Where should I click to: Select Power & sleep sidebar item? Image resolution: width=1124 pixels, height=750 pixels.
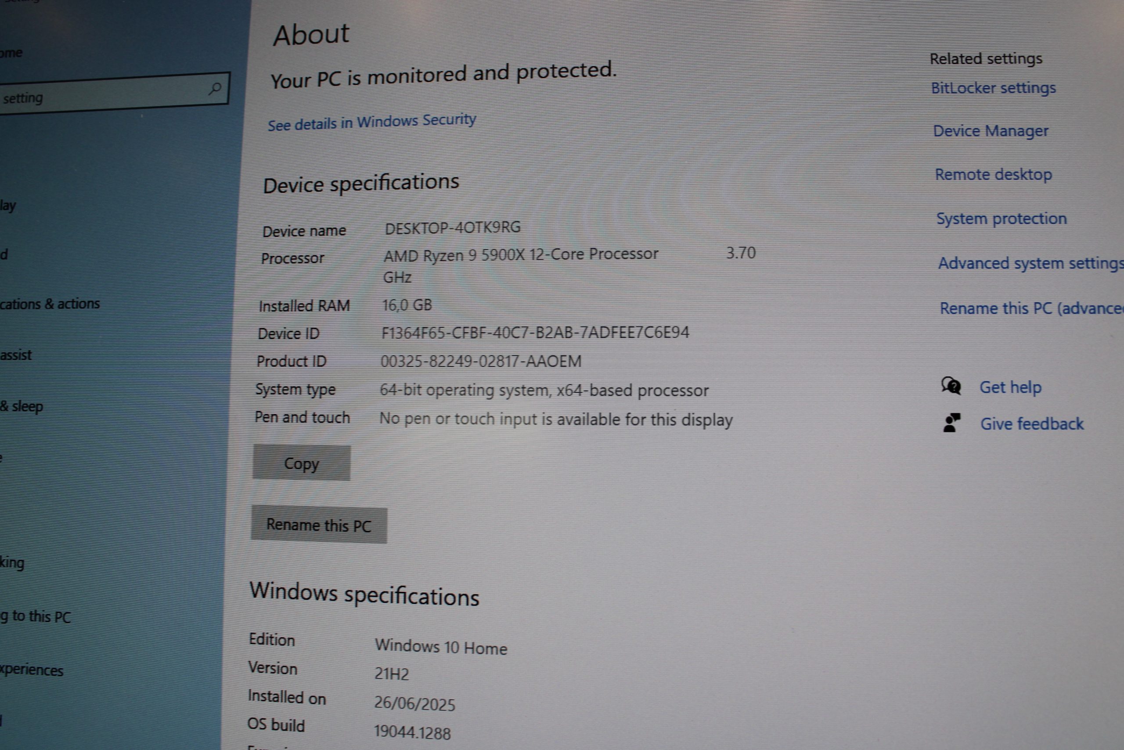tap(22, 406)
